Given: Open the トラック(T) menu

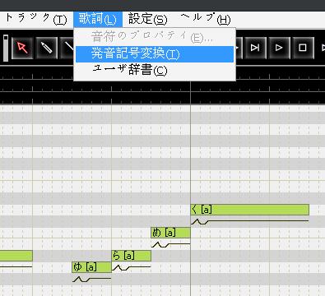Looking at the screenshot, I should (x=35, y=19).
